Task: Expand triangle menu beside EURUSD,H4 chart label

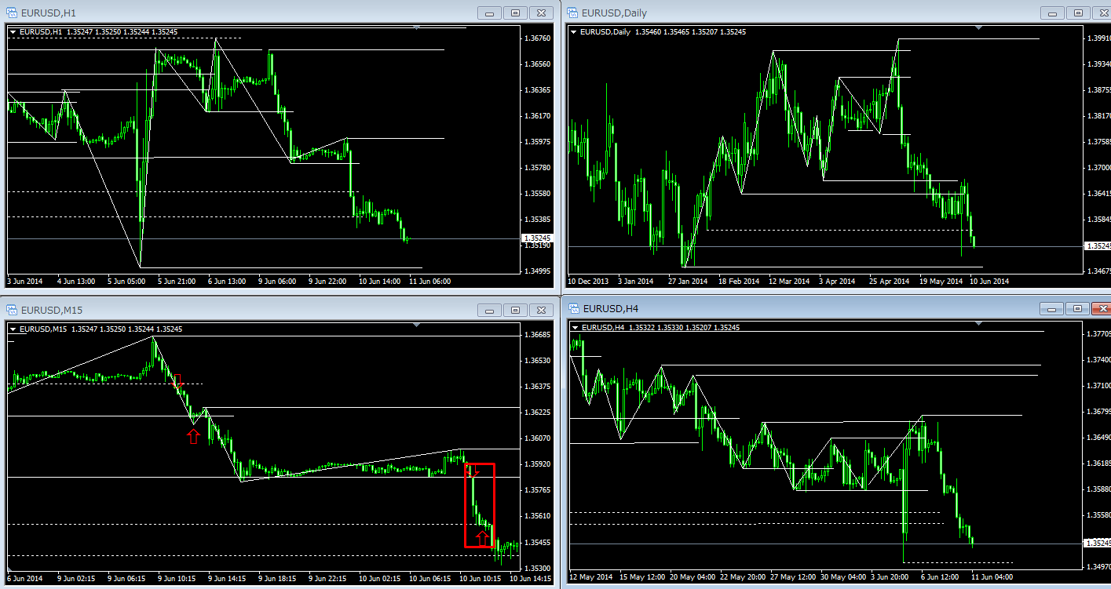Action: point(574,327)
